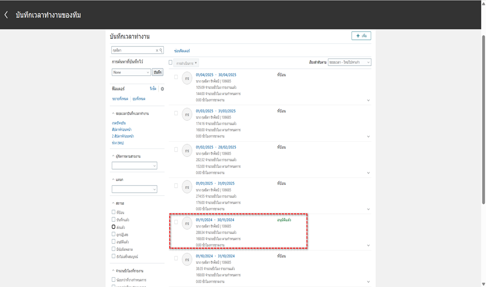Click the magnifier search icon

click(161, 50)
